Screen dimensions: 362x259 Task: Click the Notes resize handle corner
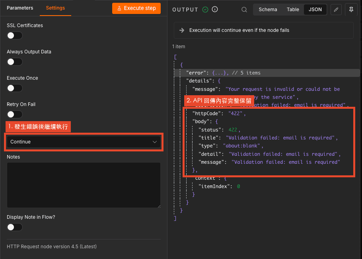point(159,206)
